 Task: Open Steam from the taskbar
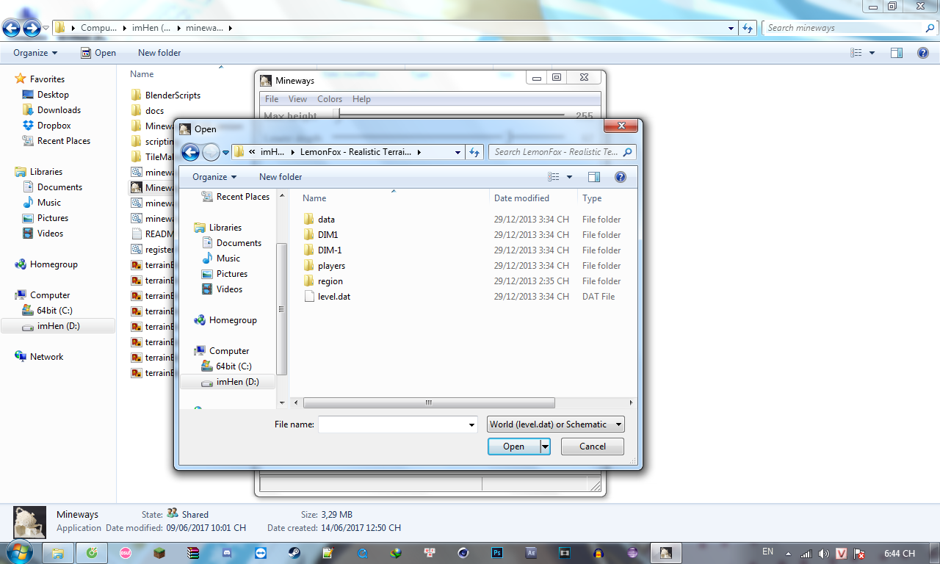(293, 553)
